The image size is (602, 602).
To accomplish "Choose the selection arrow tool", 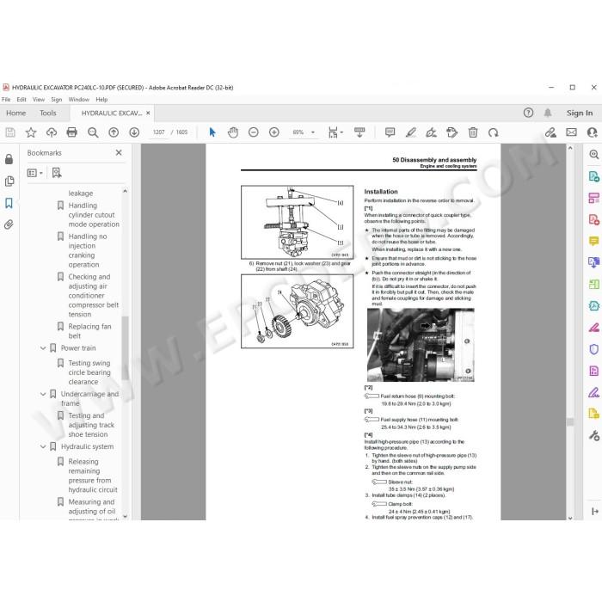I will [212, 132].
